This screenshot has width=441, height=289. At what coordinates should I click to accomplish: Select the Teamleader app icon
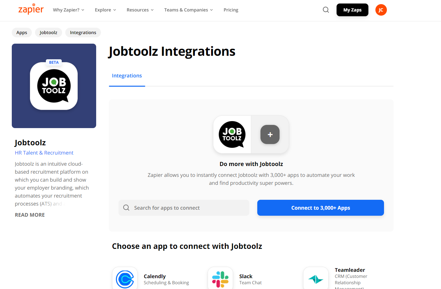click(316, 278)
